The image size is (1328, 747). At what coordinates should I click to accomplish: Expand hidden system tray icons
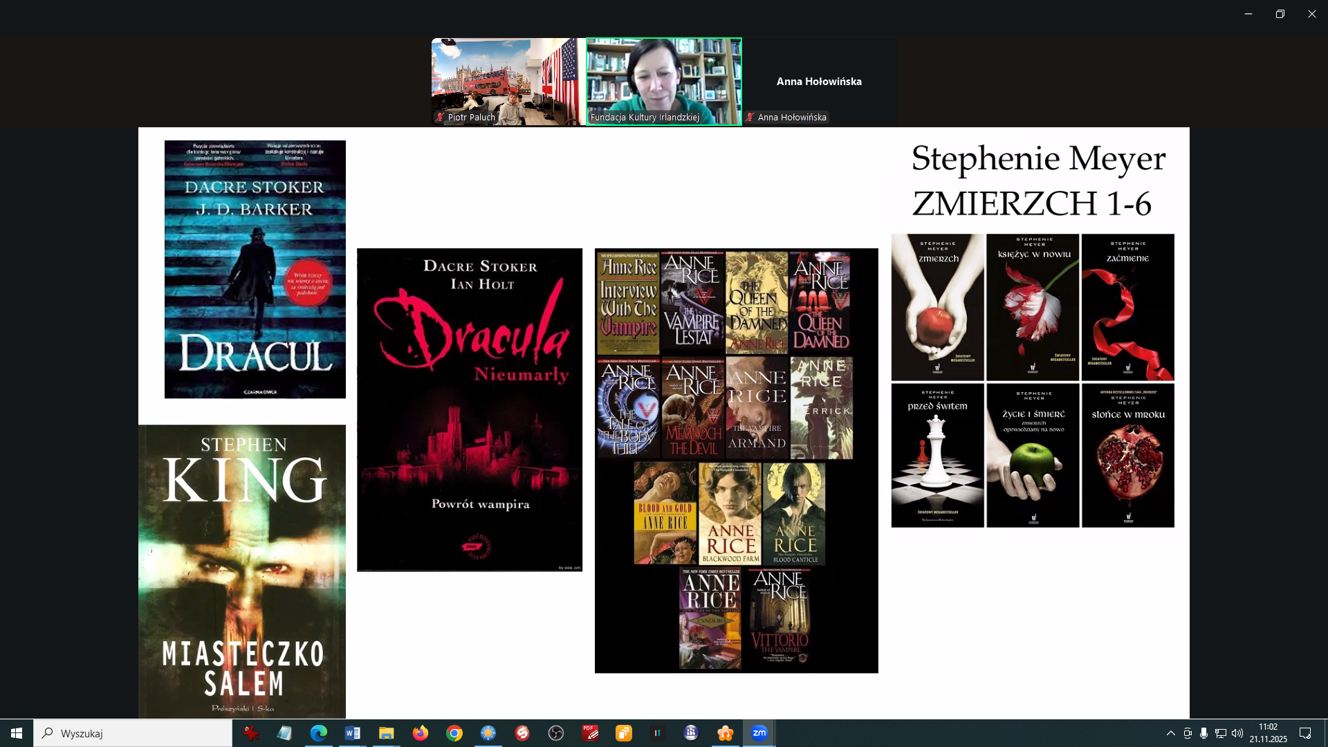coord(1170,733)
